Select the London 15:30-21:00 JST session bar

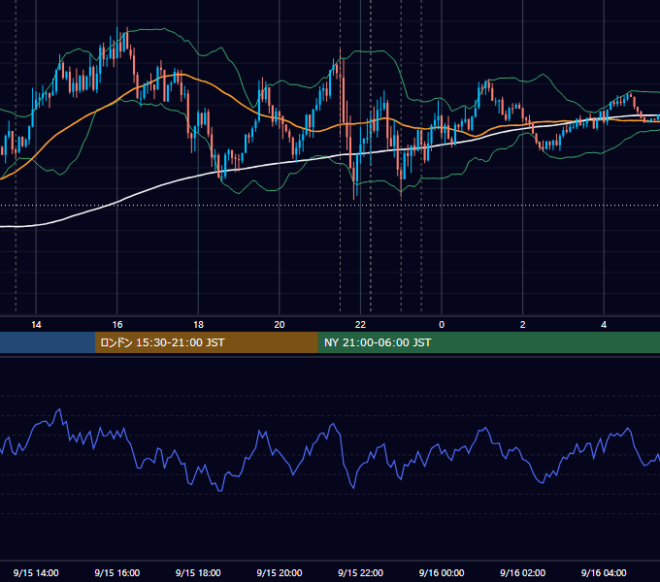pos(206,342)
